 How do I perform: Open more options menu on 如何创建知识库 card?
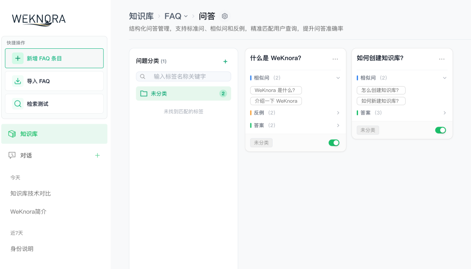(x=442, y=58)
